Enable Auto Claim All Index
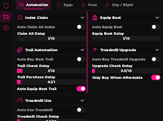 (x=81, y=27)
